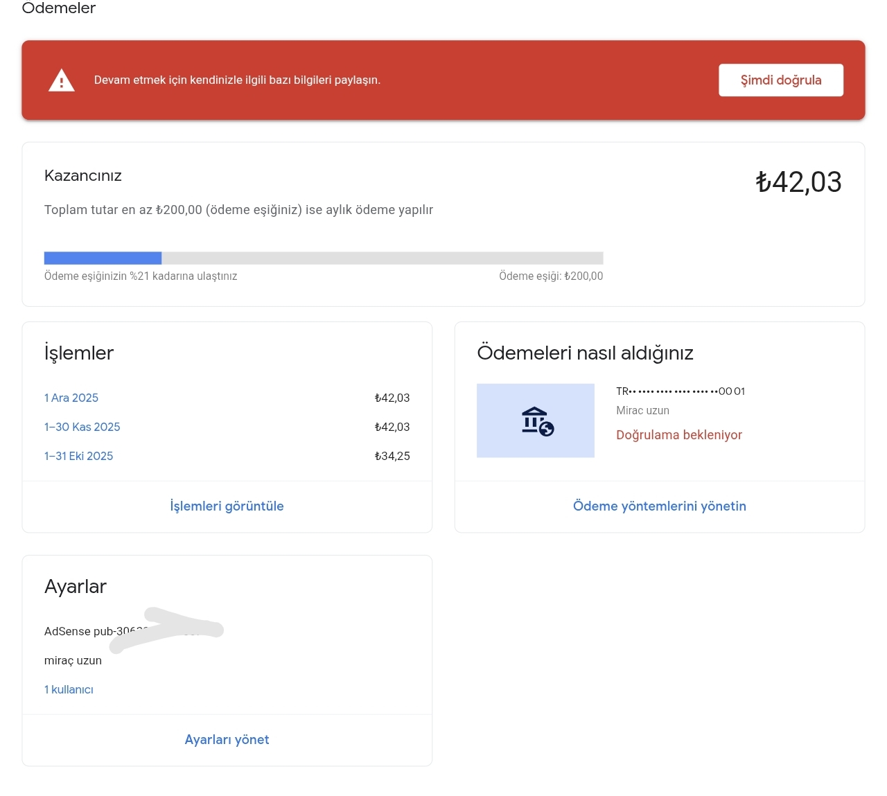Click the ₺34,25 October amount
887x796 pixels.
392,456
